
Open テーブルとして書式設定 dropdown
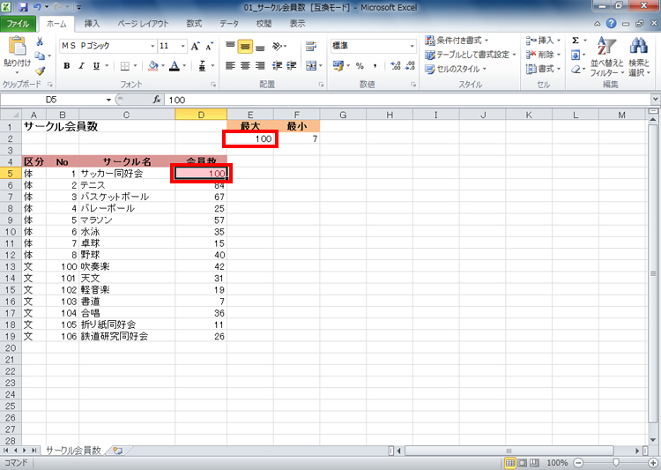click(x=470, y=55)
